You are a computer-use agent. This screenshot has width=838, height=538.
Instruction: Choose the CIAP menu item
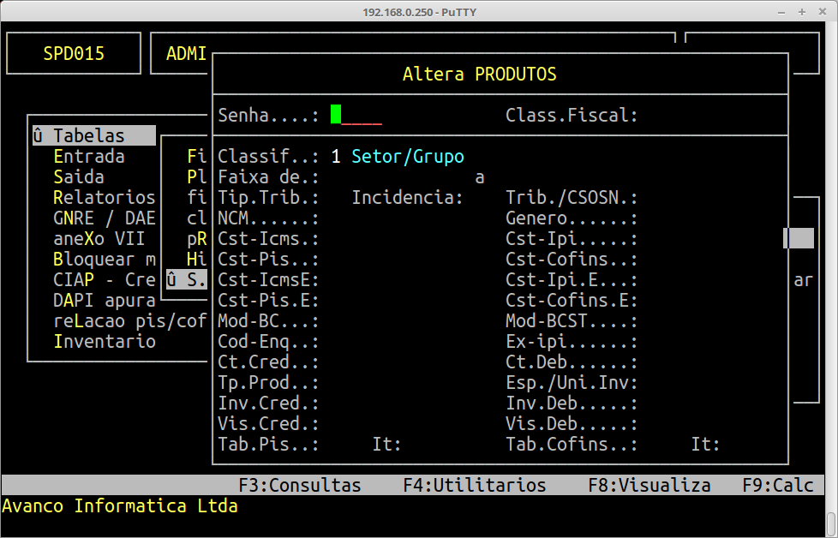[x=104, y=280]
